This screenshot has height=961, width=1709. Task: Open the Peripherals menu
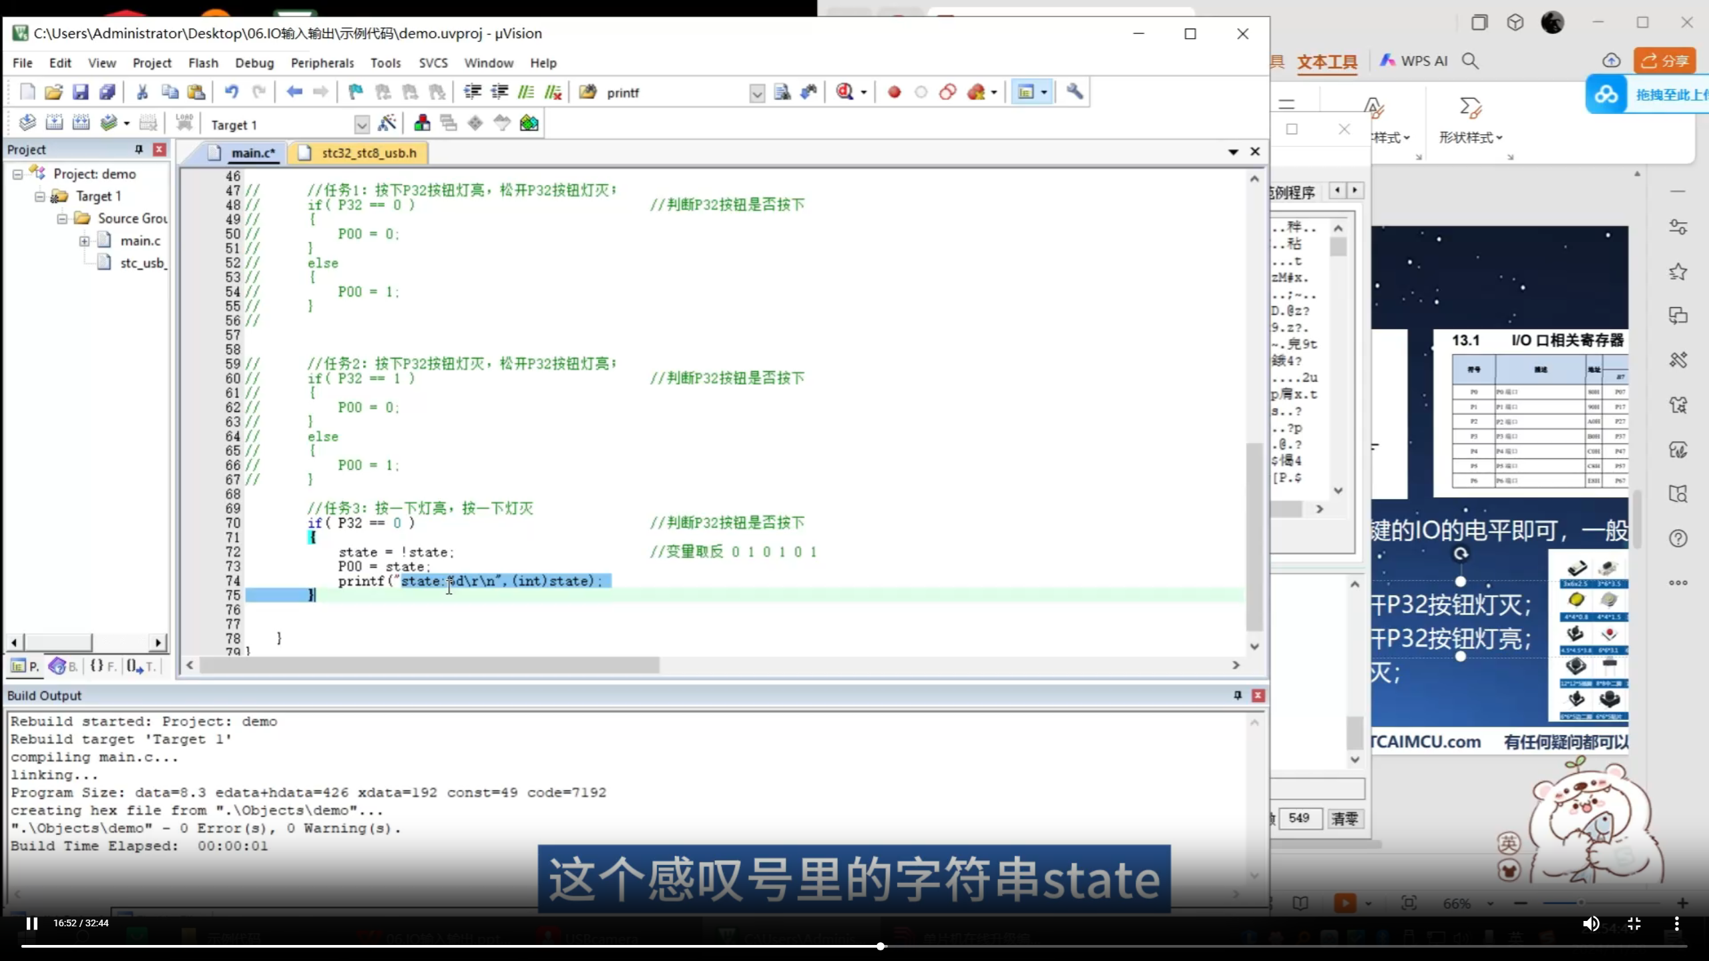click(x=322, y=63)
